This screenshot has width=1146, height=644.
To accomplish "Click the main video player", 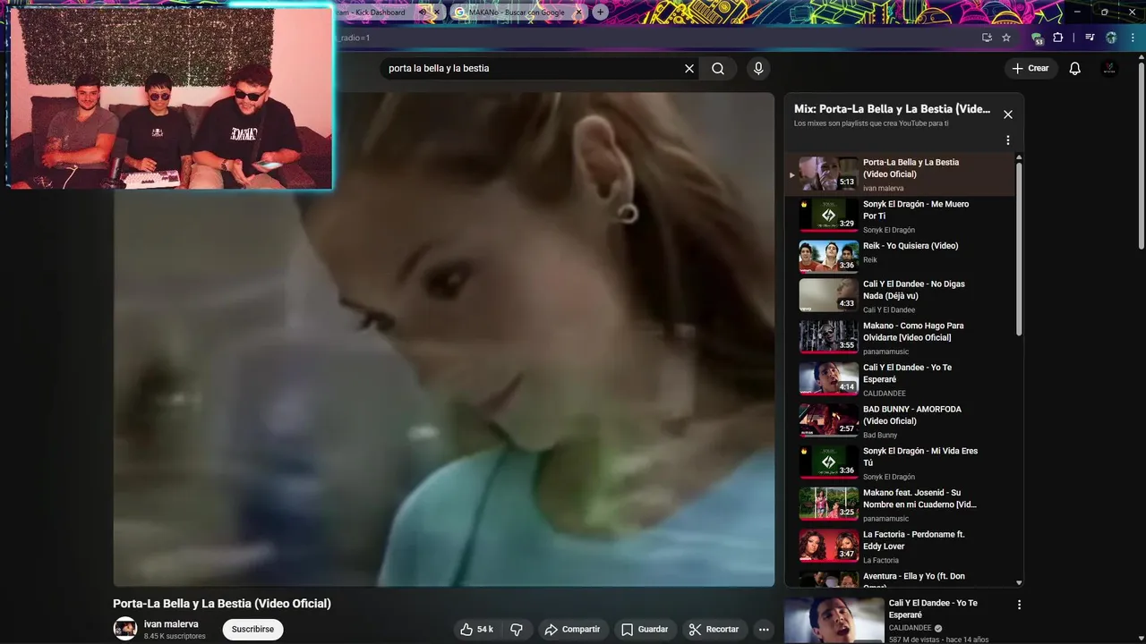I will 443,340.
